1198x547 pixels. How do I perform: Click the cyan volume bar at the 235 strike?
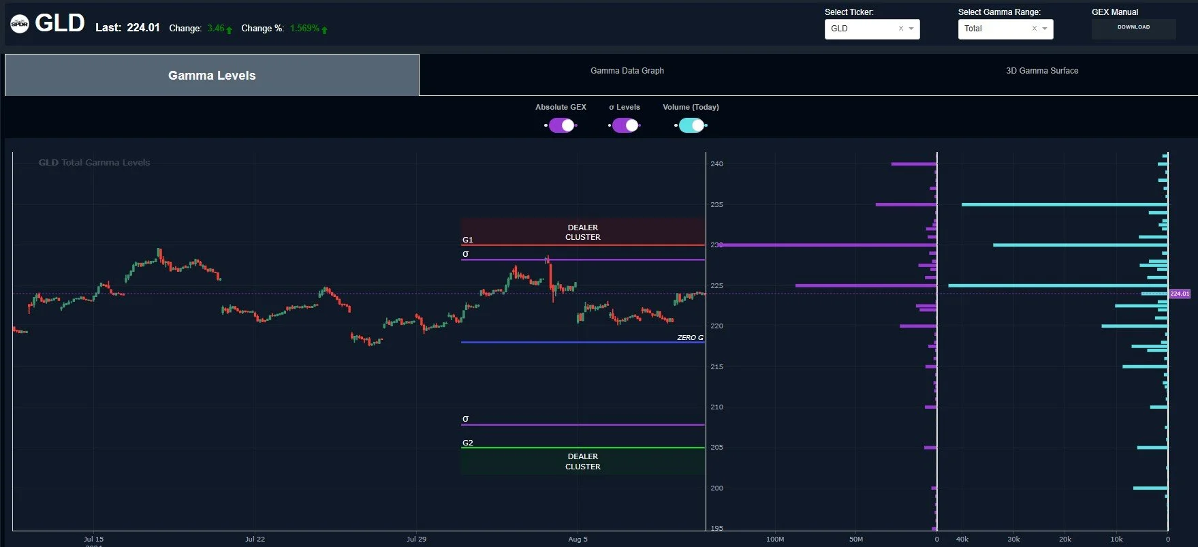pos(1065,204)
